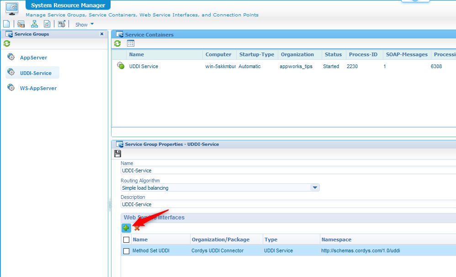Click the network hierarchy toolbar icon

pyautogui.click(x=34, y=24)
